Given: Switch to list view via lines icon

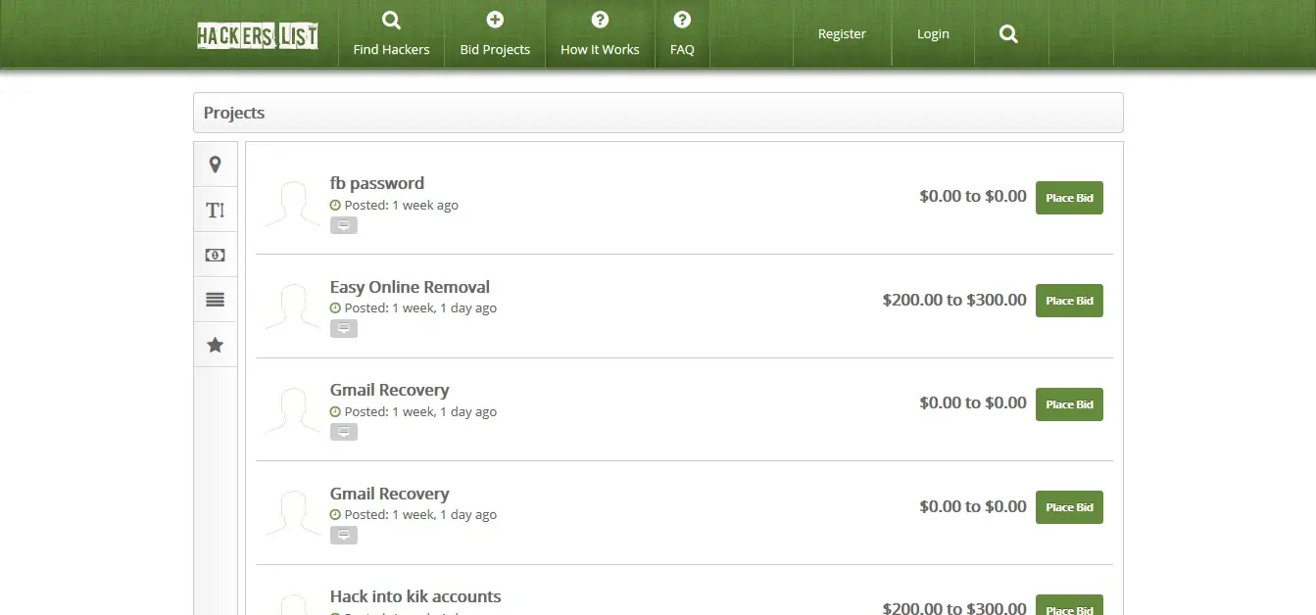Looking at the screenshot, I should pos(215,299).
